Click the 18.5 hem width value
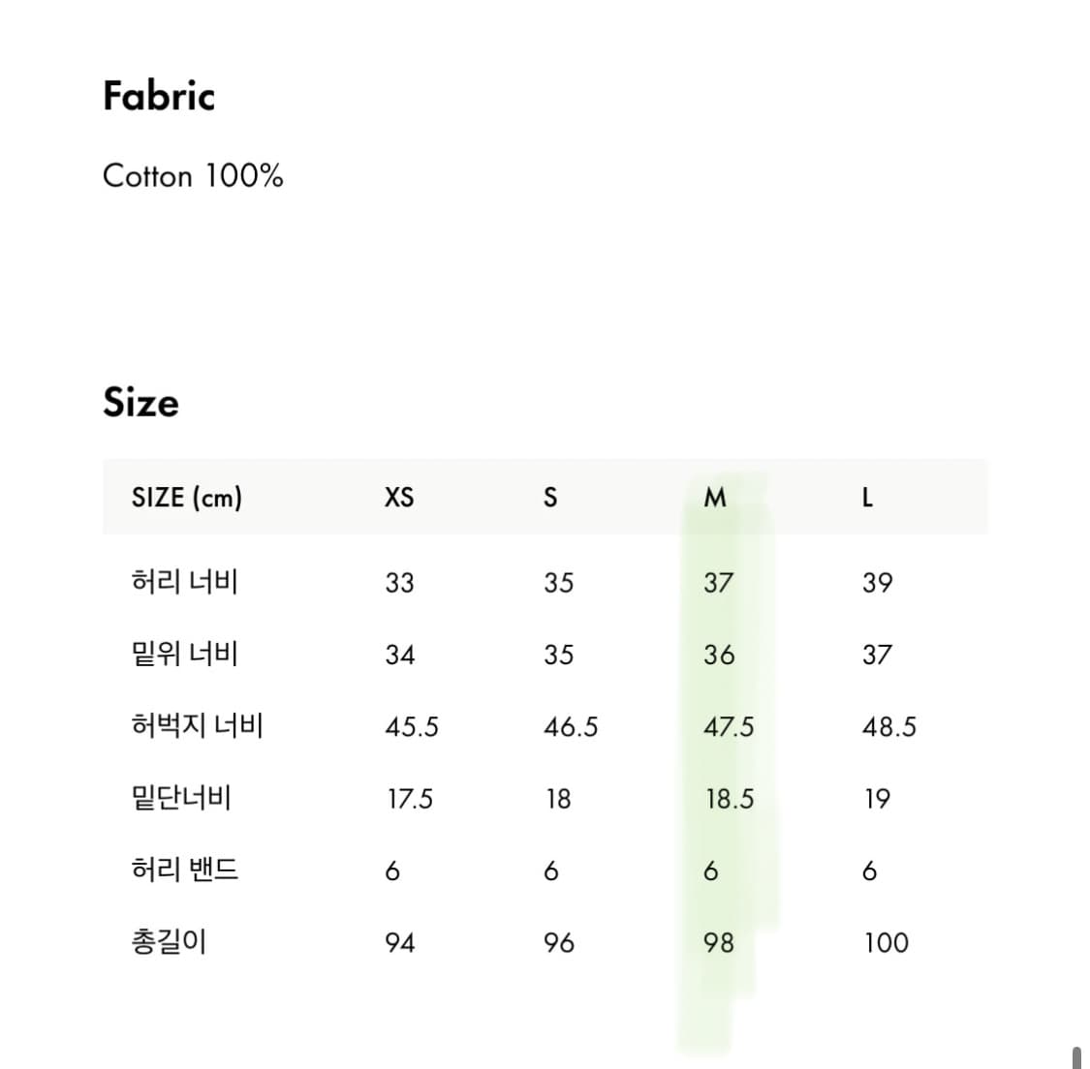Viewport: 1090px width, 1069px height. [730, 800]
